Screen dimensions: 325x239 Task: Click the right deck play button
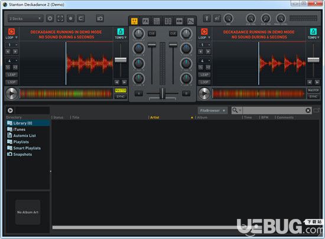click(x=204, y=93)
